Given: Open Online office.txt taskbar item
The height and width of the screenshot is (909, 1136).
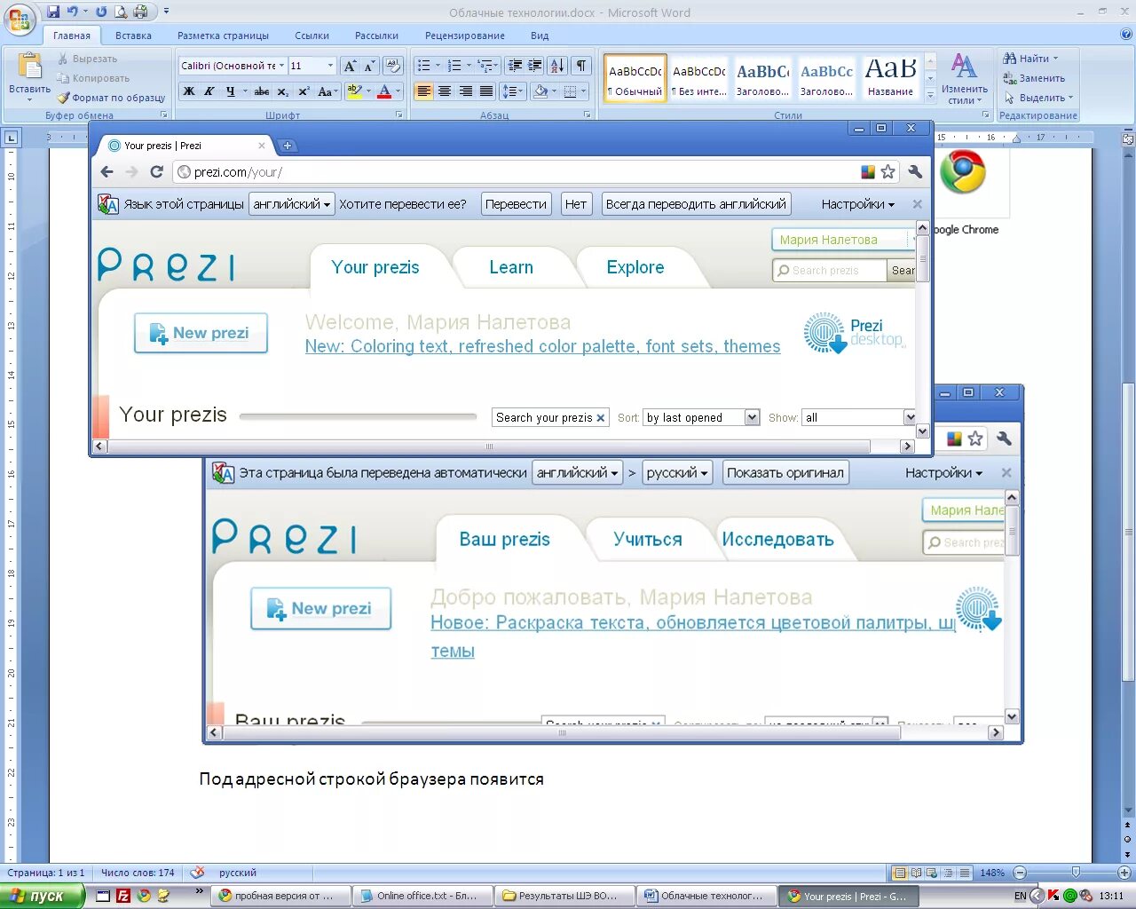Looking at the screenshot, I should click(x=422, y=897).
